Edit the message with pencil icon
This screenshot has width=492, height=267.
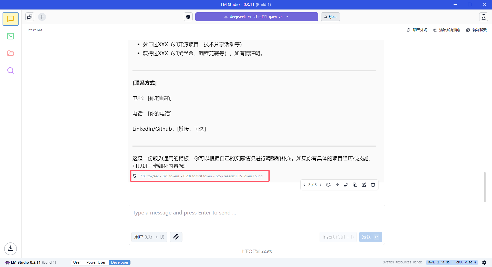tap(364, 185)
